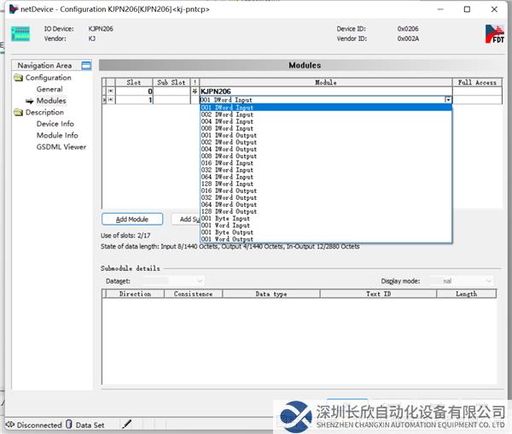Select 064 DWord Input from list
The image size is (512, 434).
click(x=227, y=177)
